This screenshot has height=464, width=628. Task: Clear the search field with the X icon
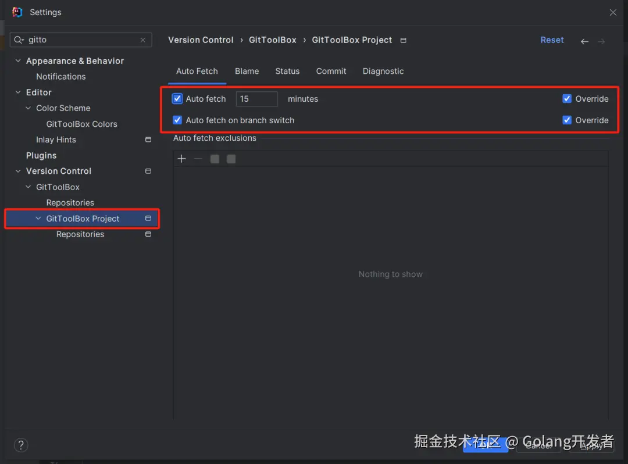[142, 40]
